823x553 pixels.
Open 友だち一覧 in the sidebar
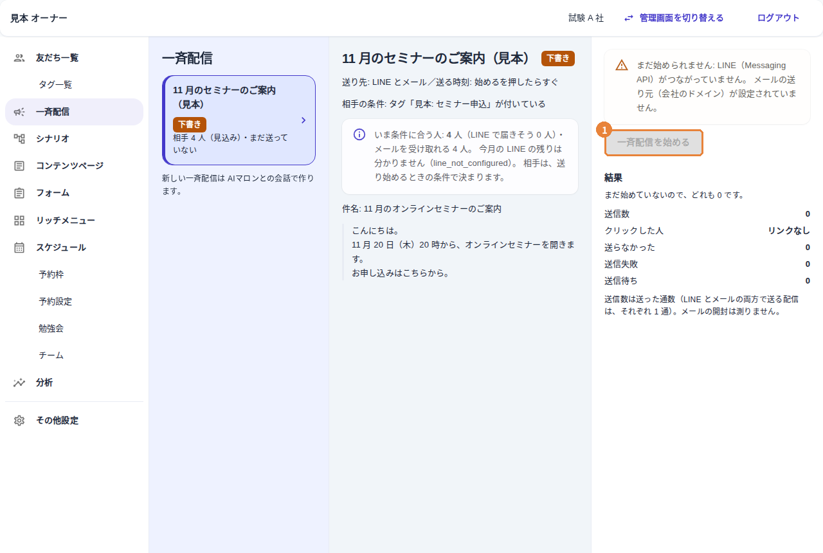(x=74, y=58)
